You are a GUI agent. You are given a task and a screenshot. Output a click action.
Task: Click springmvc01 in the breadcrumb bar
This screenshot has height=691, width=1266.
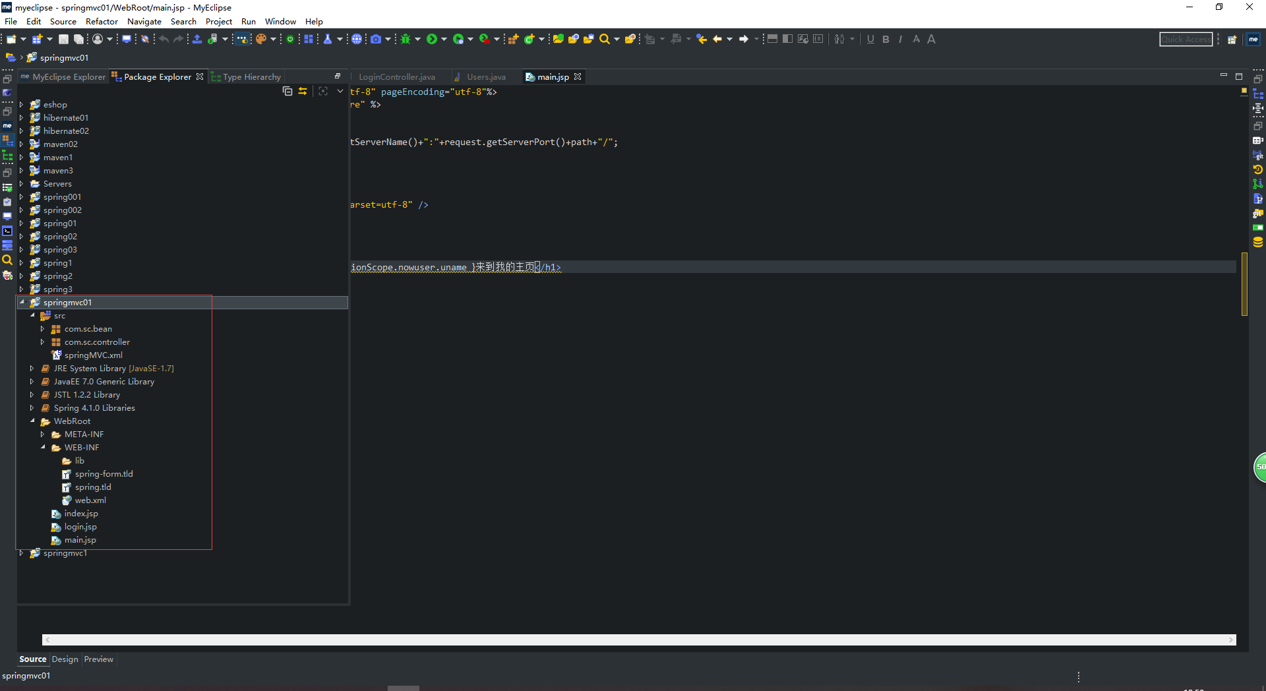click(64, 57)
